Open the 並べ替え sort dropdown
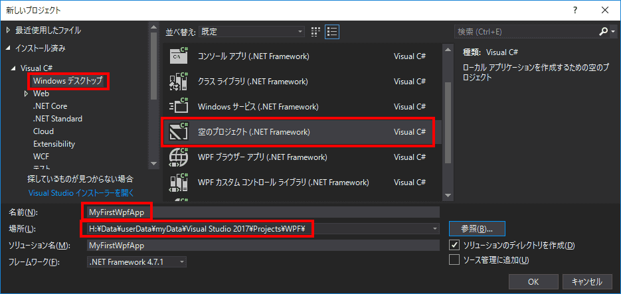The width and height of the screenshot is (621, 294). (x=251, y=32)
